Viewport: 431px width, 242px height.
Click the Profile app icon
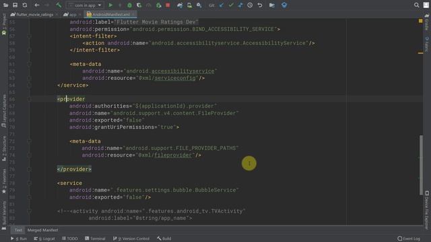pos(149,5)
